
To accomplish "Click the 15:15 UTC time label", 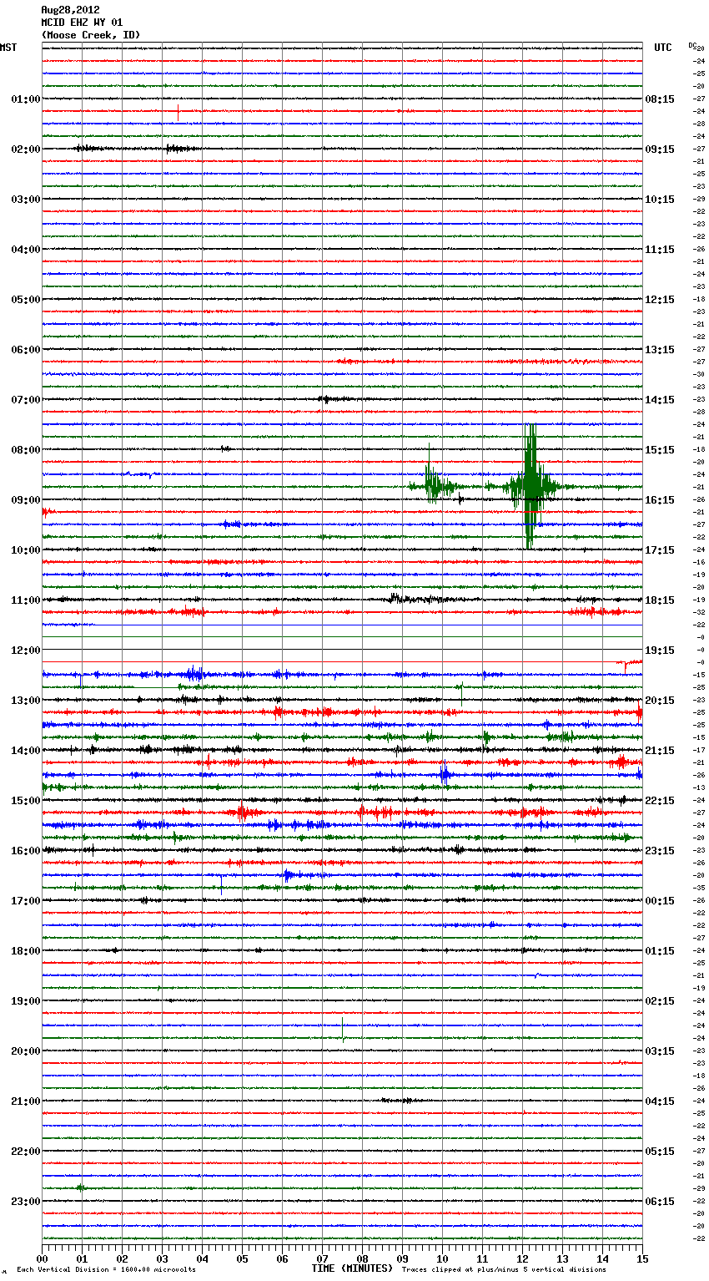I will (660, 450).
